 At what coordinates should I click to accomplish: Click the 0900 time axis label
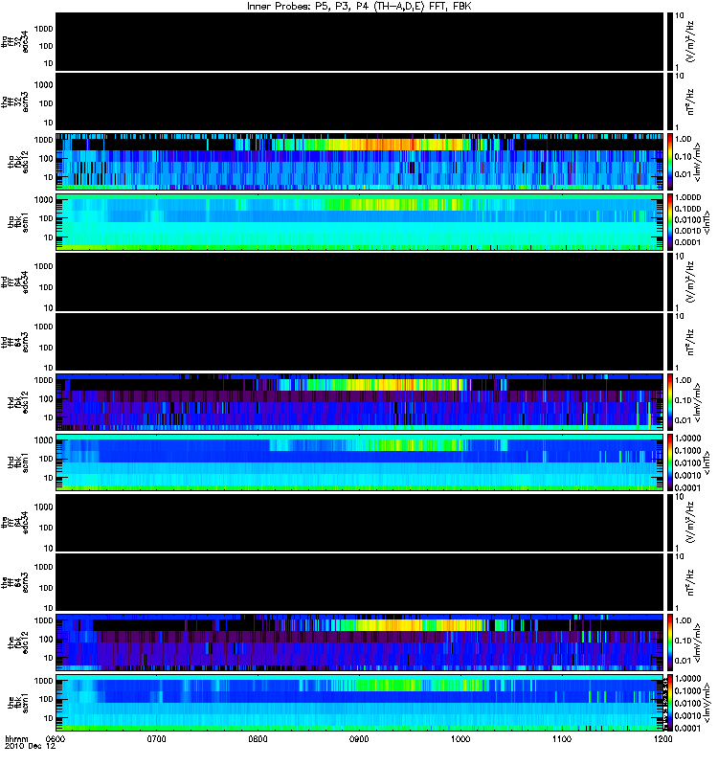pyautogui.click(x=359, y=739)
